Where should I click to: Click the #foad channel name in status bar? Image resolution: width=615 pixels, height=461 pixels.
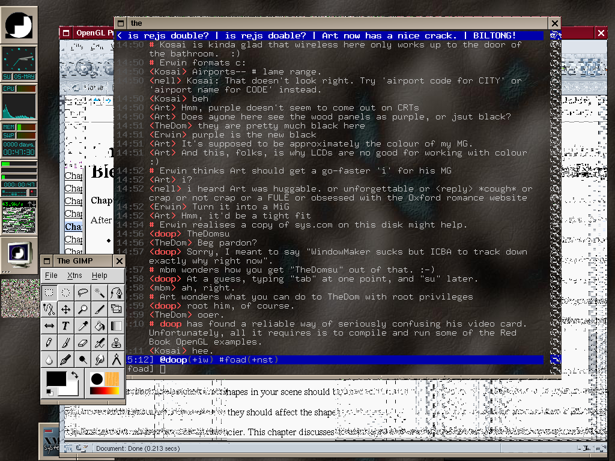[x=233, y=360]
